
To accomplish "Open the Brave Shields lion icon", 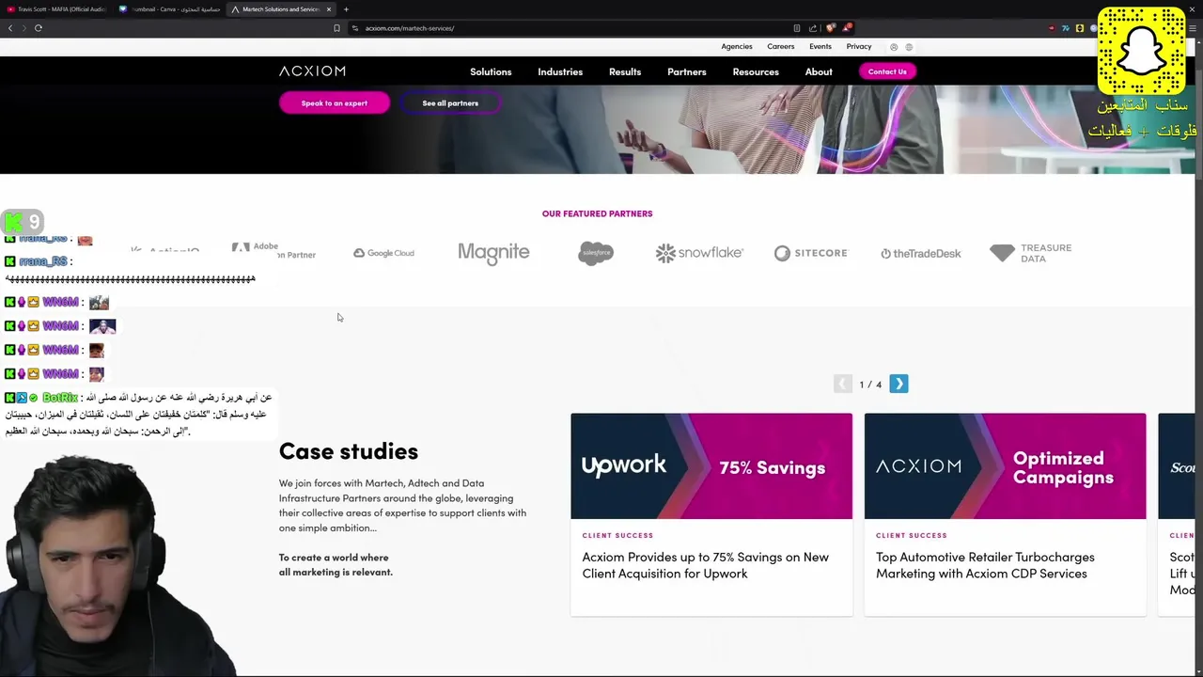I will pos(830,28).
